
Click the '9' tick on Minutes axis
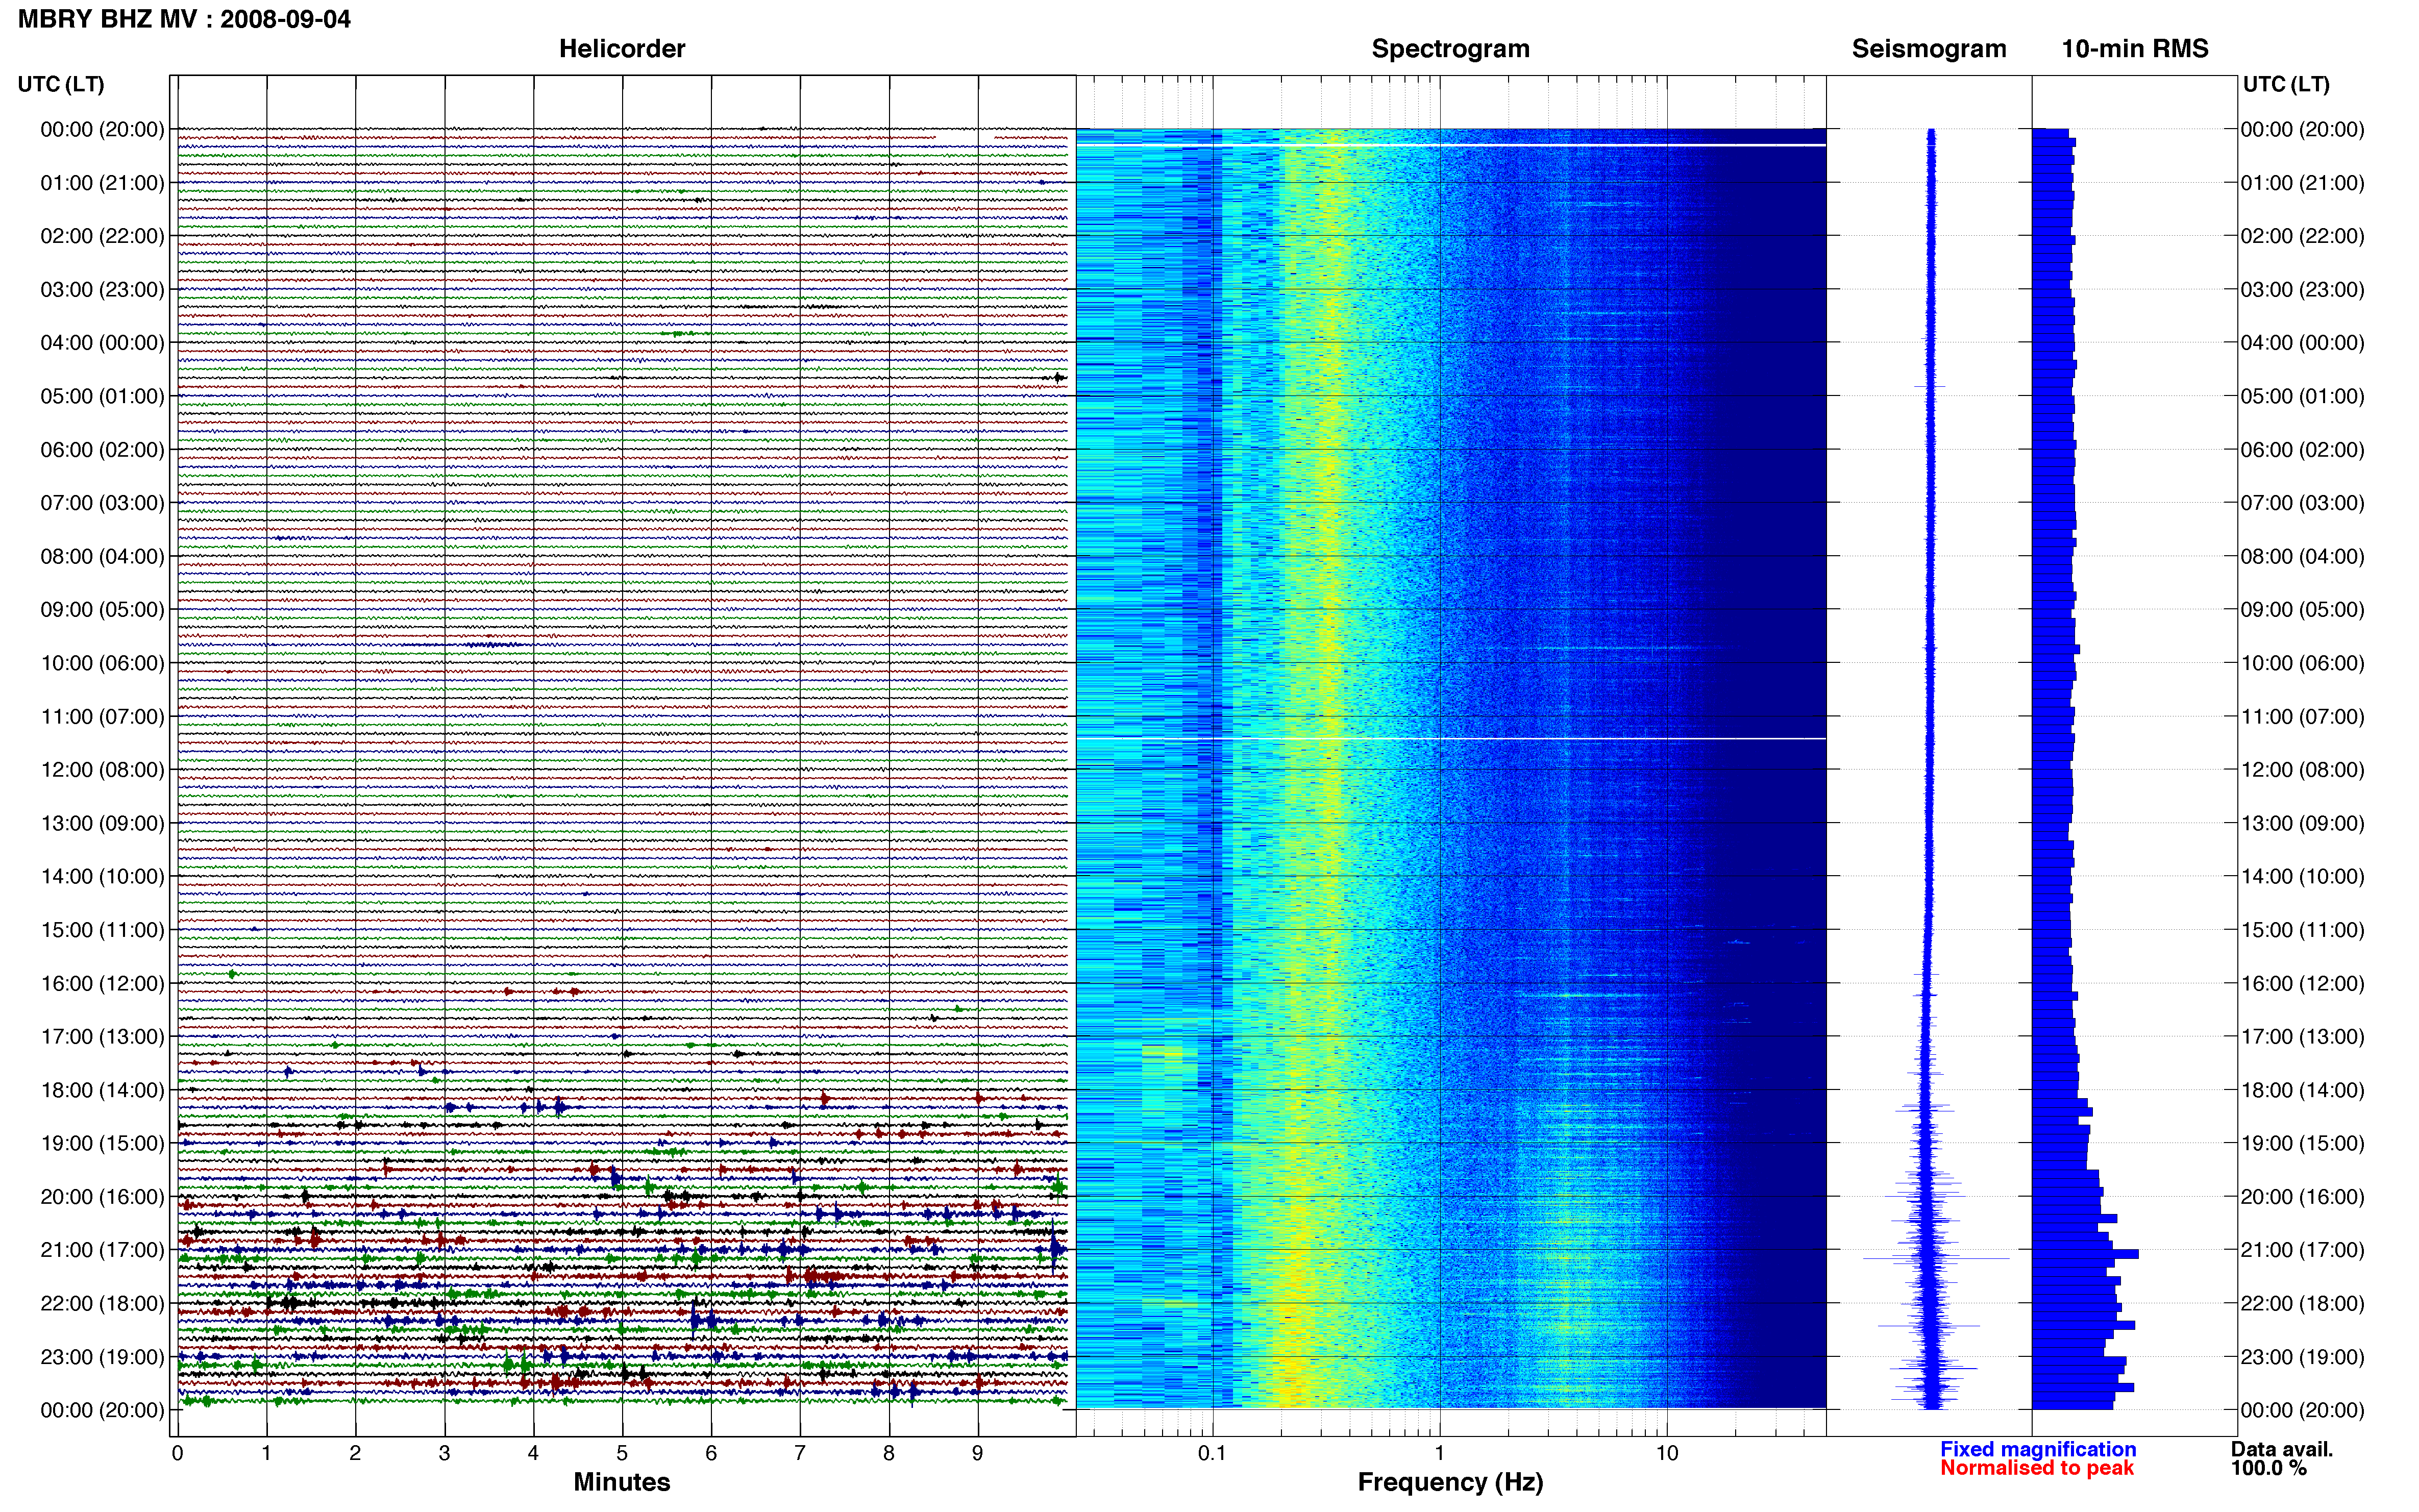(978, 1454)
